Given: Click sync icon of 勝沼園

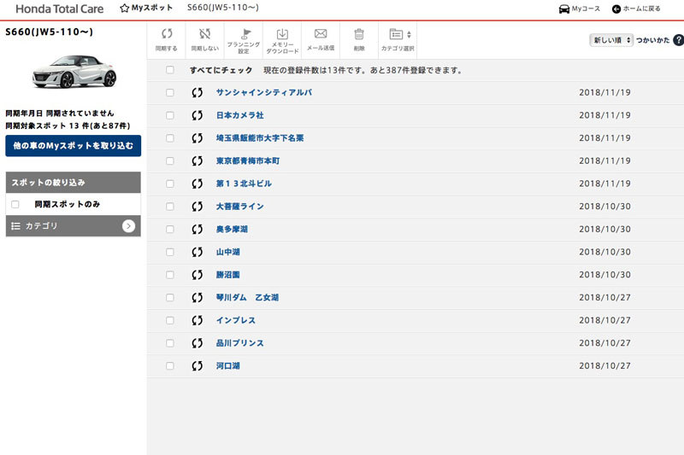Looking at the screenshot, I should [x=198, y=275].
